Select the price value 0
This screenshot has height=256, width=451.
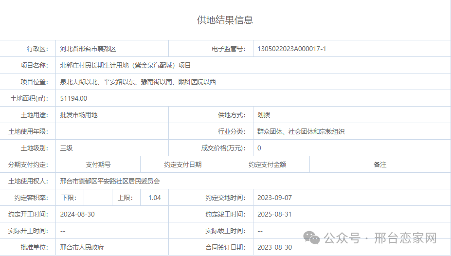point(259,148)
